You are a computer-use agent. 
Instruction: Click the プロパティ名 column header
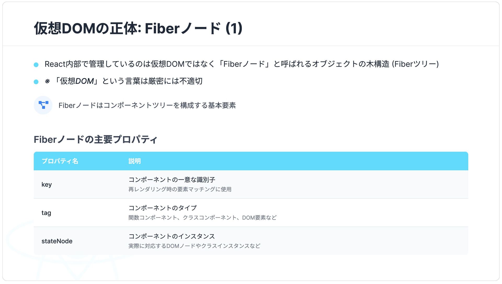click(x=60, y=161)
